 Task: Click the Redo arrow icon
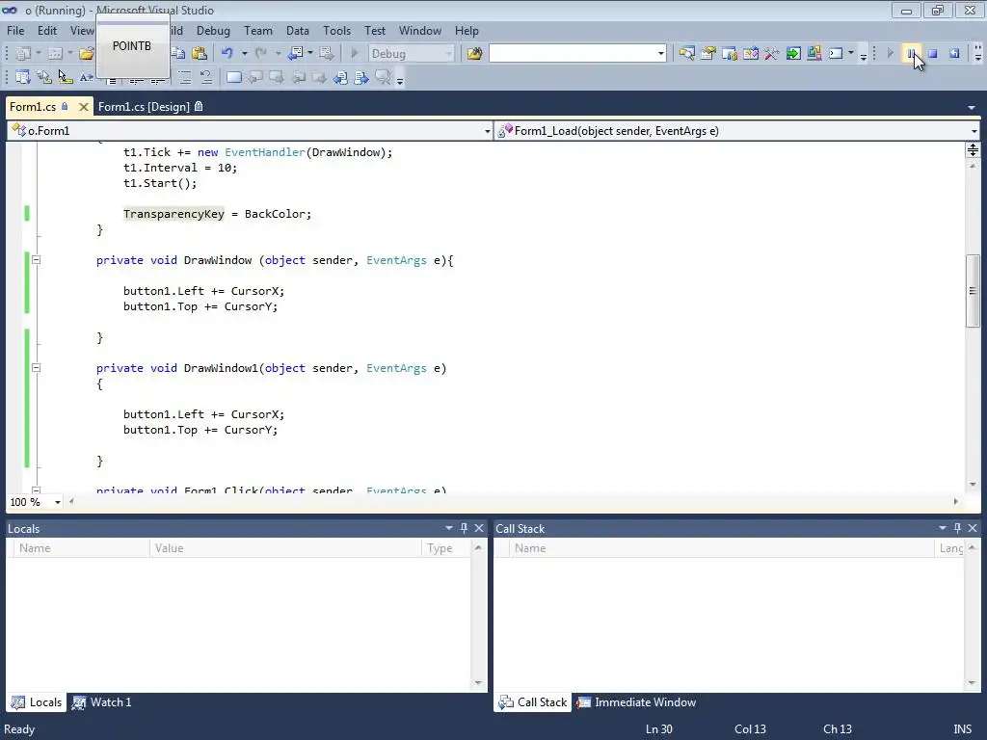pos(261,54)
